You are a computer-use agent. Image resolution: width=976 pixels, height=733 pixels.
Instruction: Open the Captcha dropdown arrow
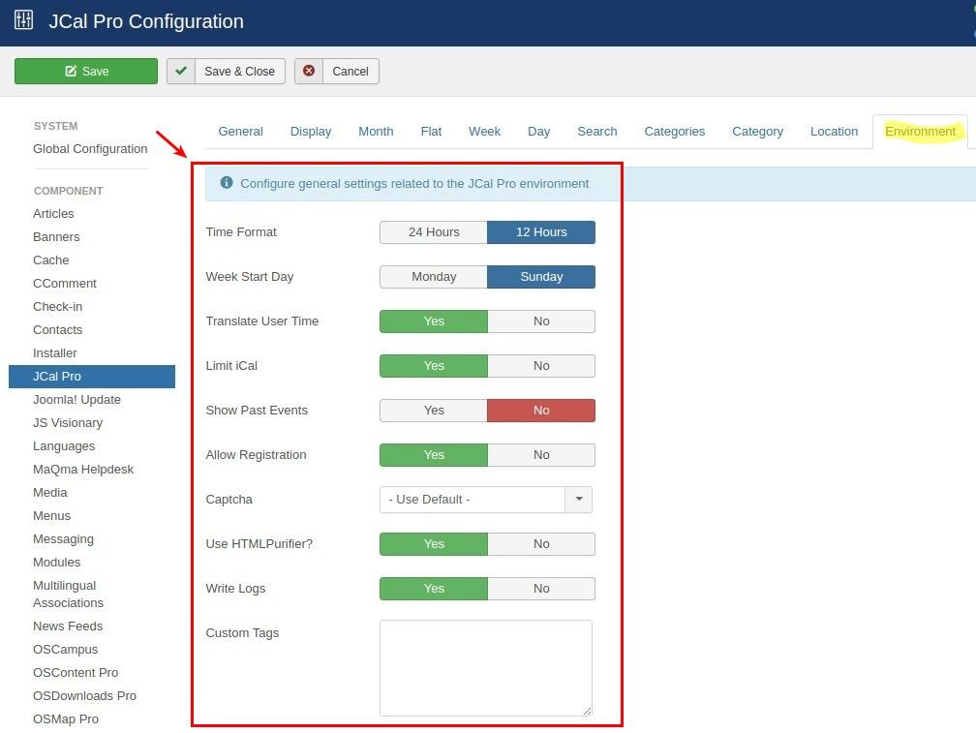click(x=579, y=499)
